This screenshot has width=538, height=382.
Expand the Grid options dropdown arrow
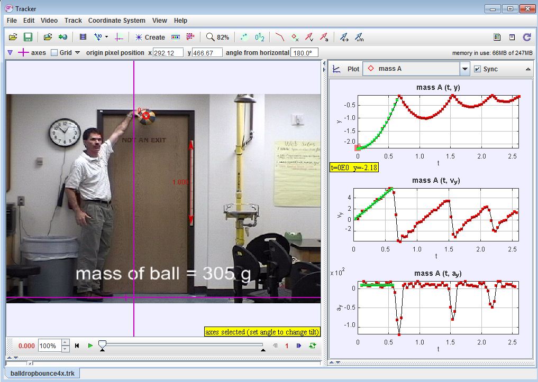click(x=77, y=53)
